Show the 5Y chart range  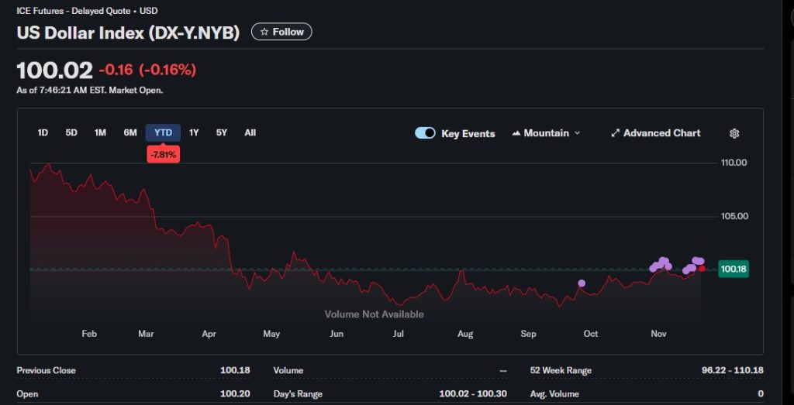point(222,132)
